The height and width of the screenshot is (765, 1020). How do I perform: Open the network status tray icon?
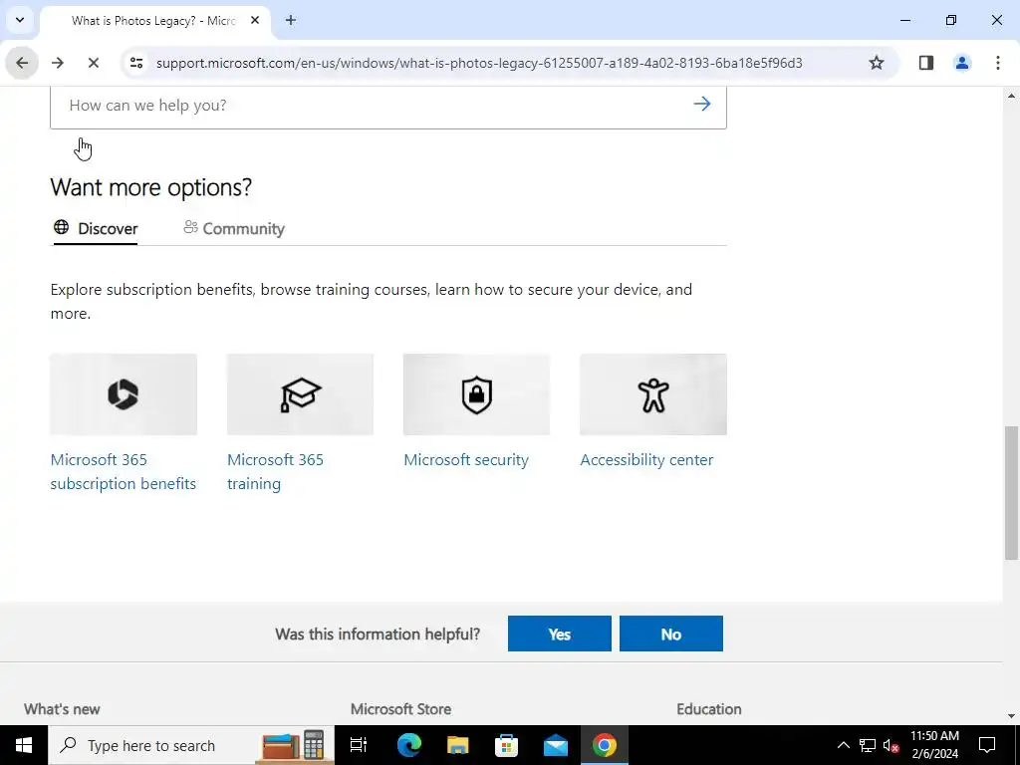(868, 745)
